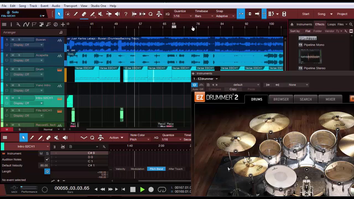Click the editor Q quantize icon
Screen dimensions: 354x199
pos(92,138)
